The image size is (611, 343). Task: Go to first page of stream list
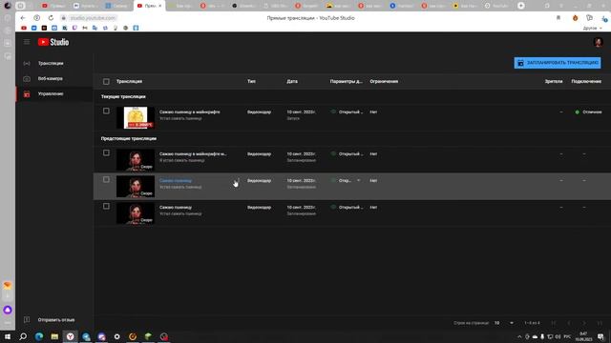(554, 323)
